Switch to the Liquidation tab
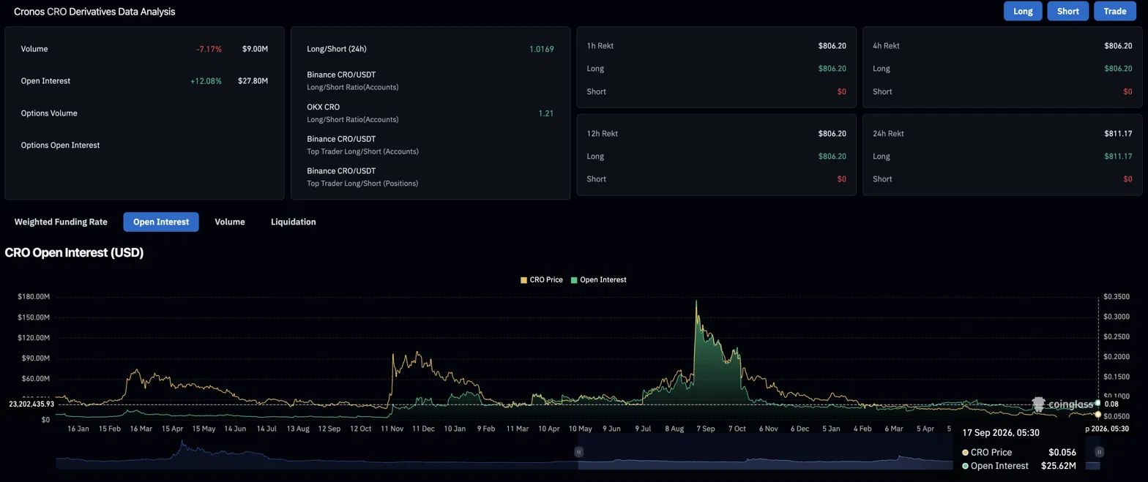The height and width of the screenshot is (482, 1148). click(x=294, y=222)
